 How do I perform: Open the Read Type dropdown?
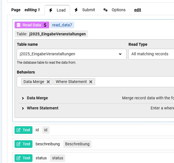151,54
